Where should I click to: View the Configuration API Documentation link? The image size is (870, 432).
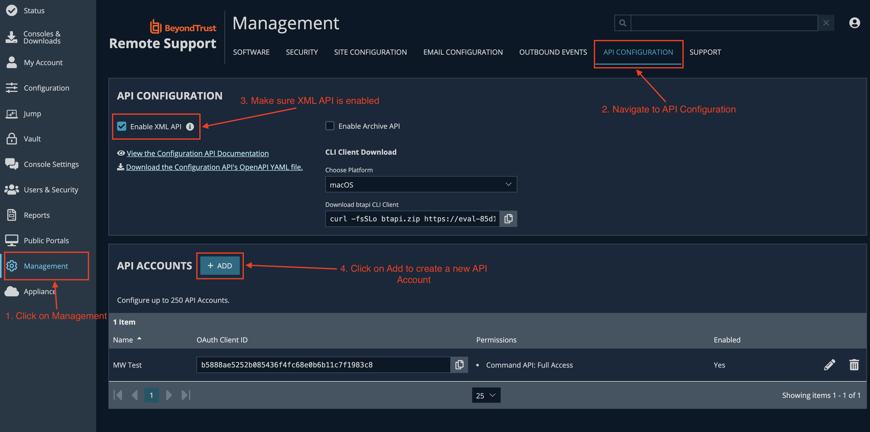coord(198,153)
